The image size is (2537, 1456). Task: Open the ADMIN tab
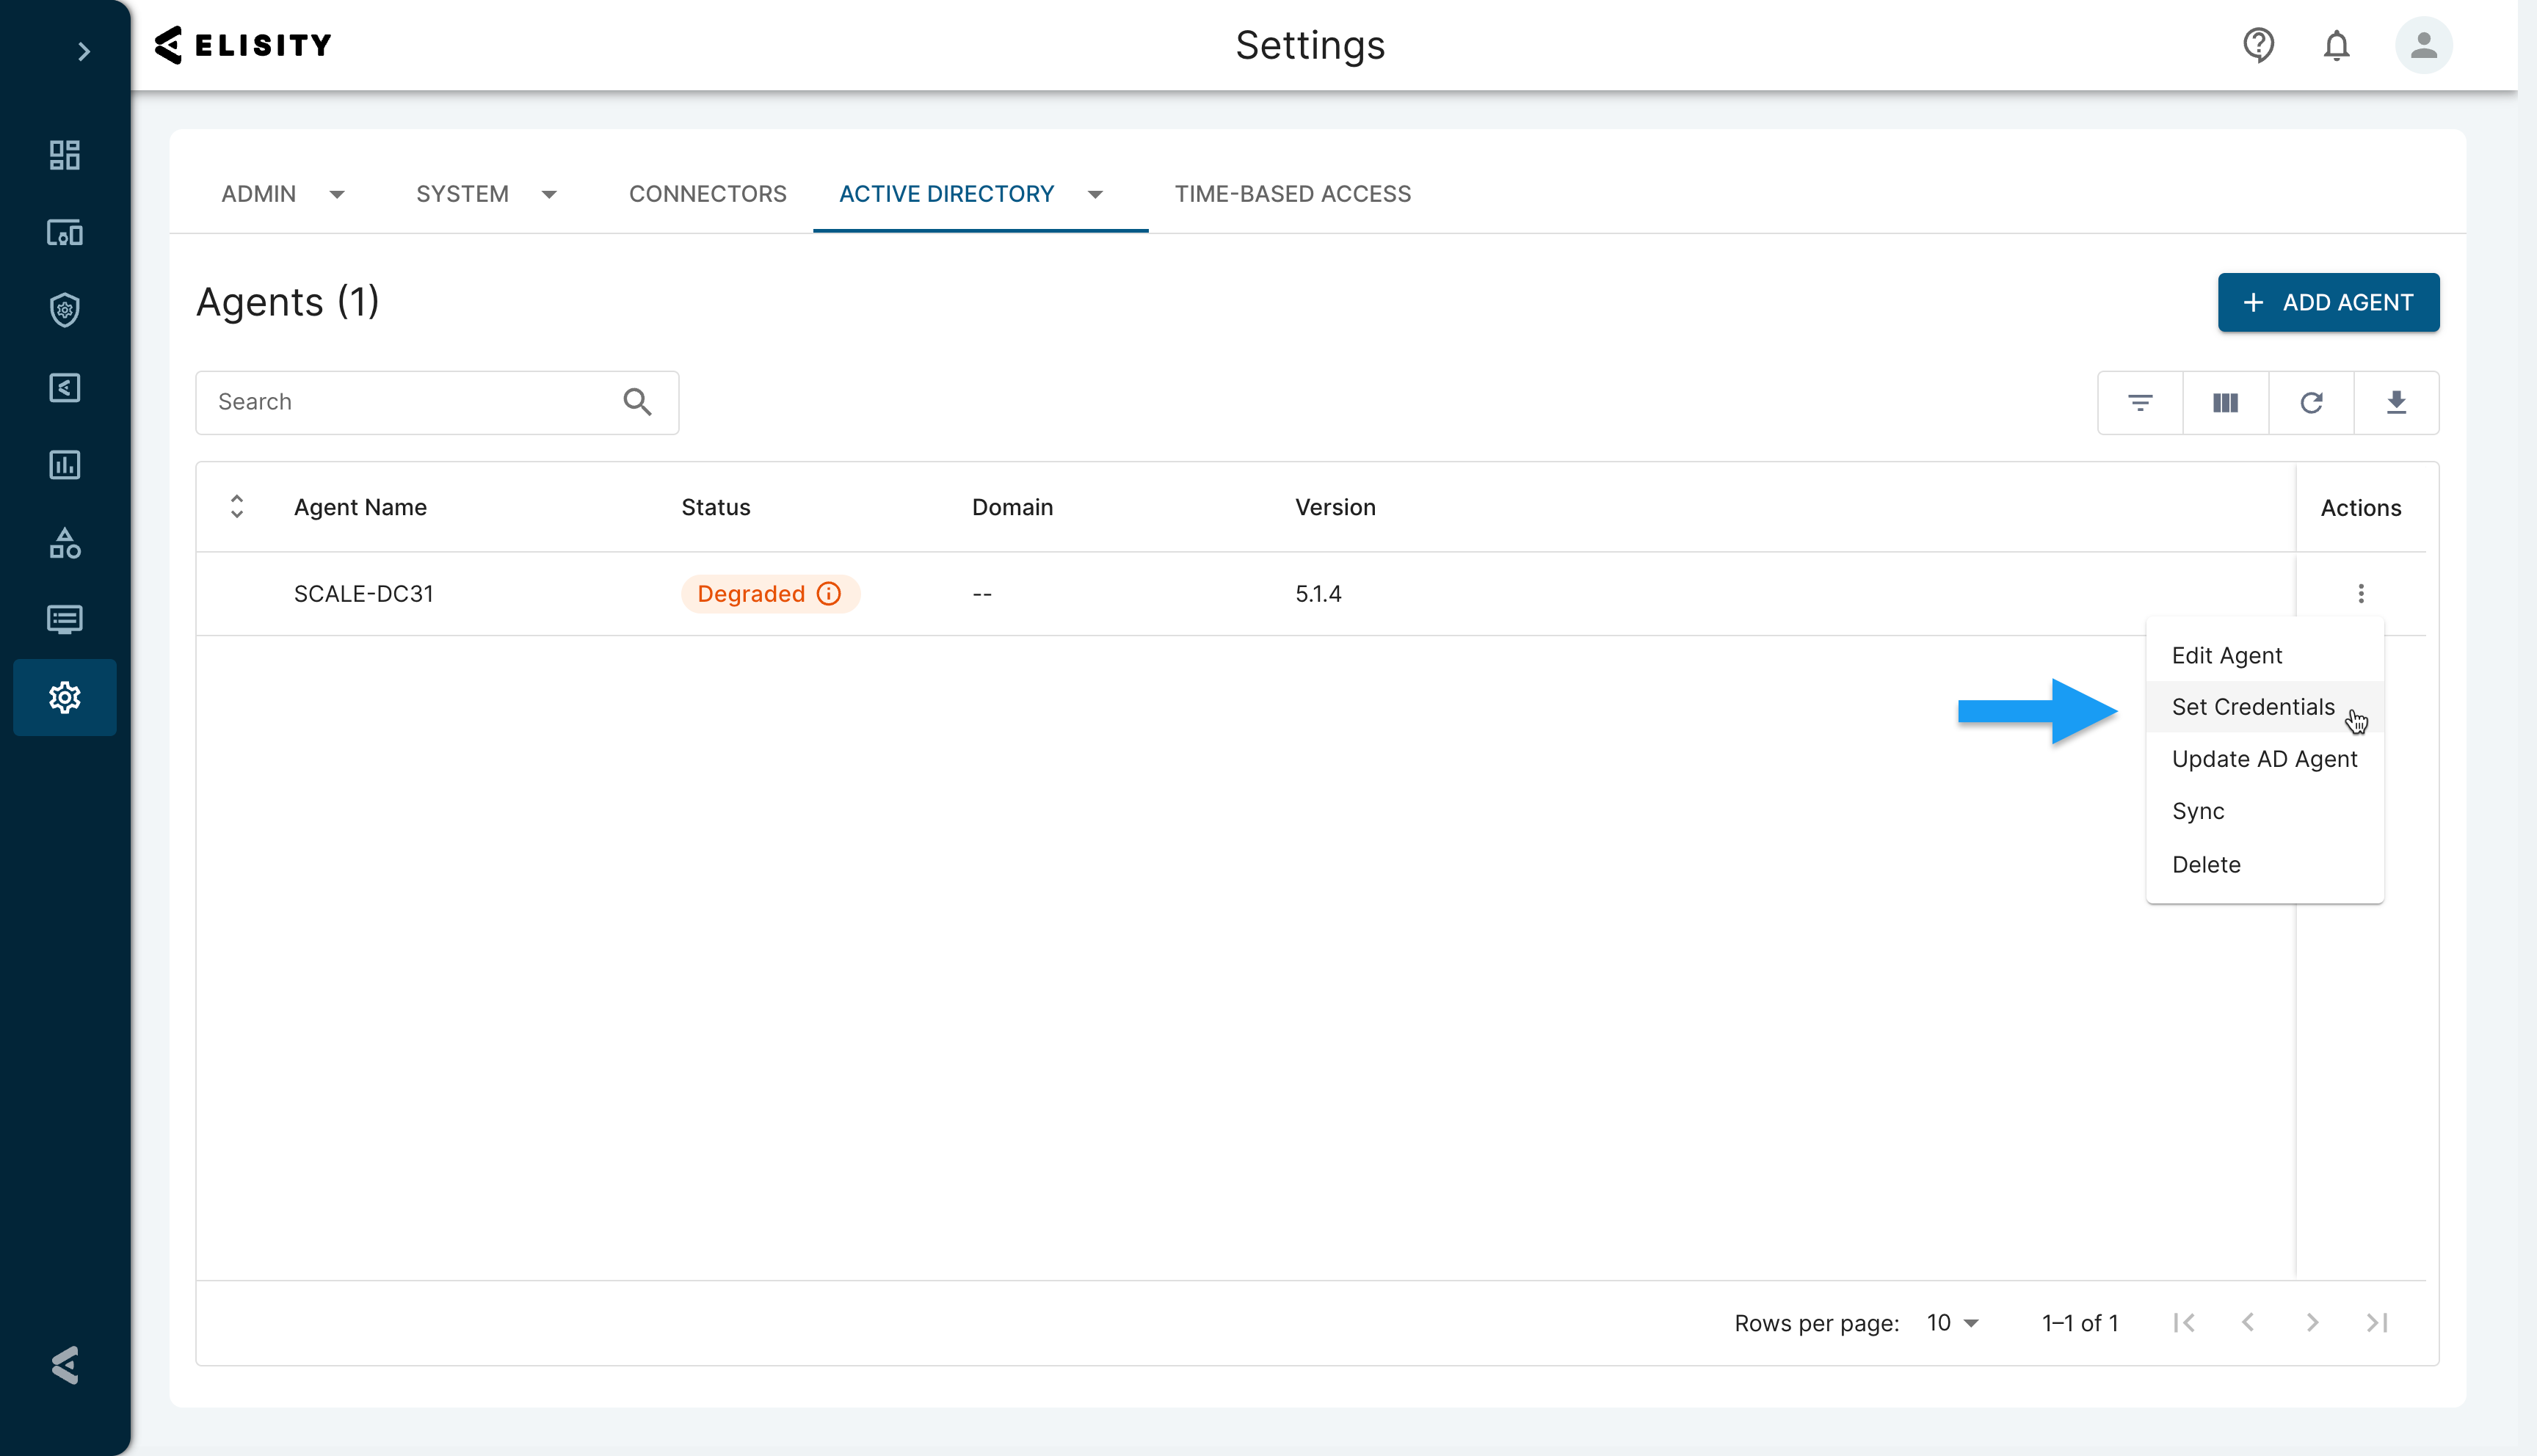(259, 194)
